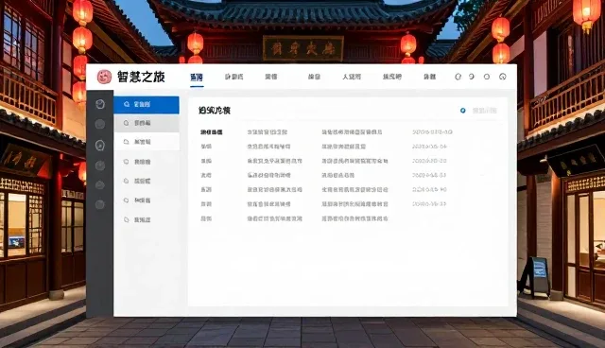The image size is (605, 348).
Task: Open the third top navigation tab
Action: click(271, 77)
